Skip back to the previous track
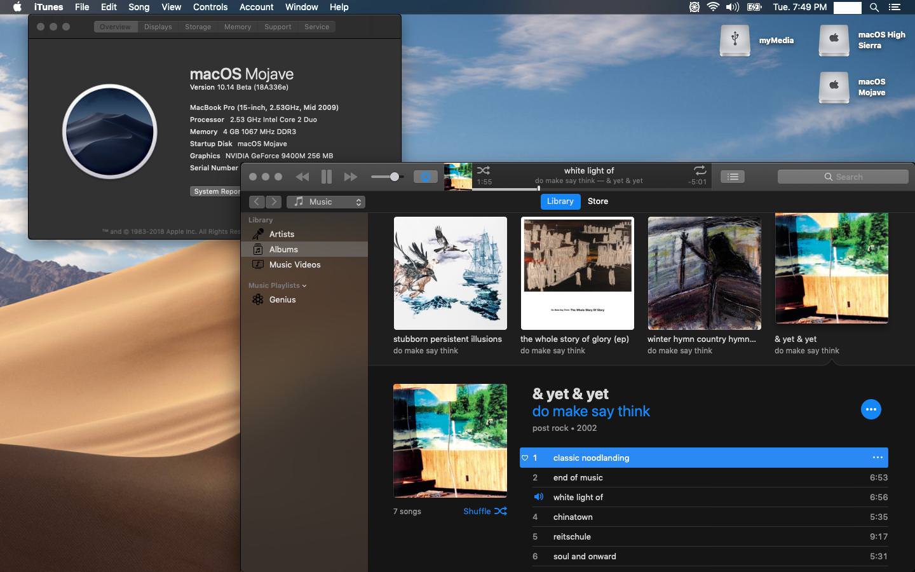The width and height of the screenshot is (915, 572). [x=302, y=177]
